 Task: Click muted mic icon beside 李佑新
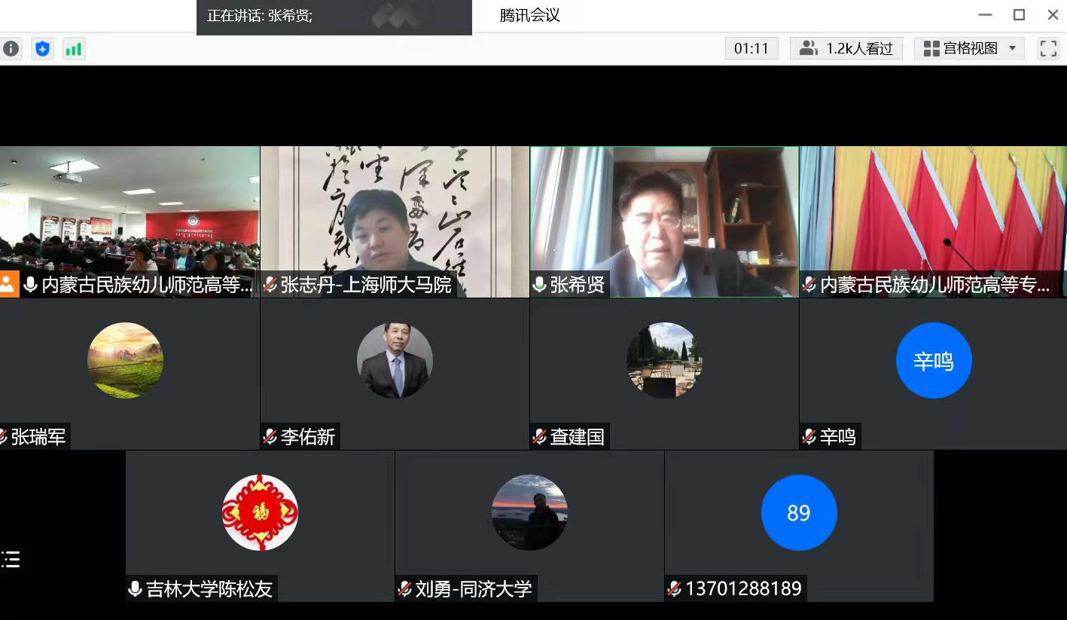270,437
